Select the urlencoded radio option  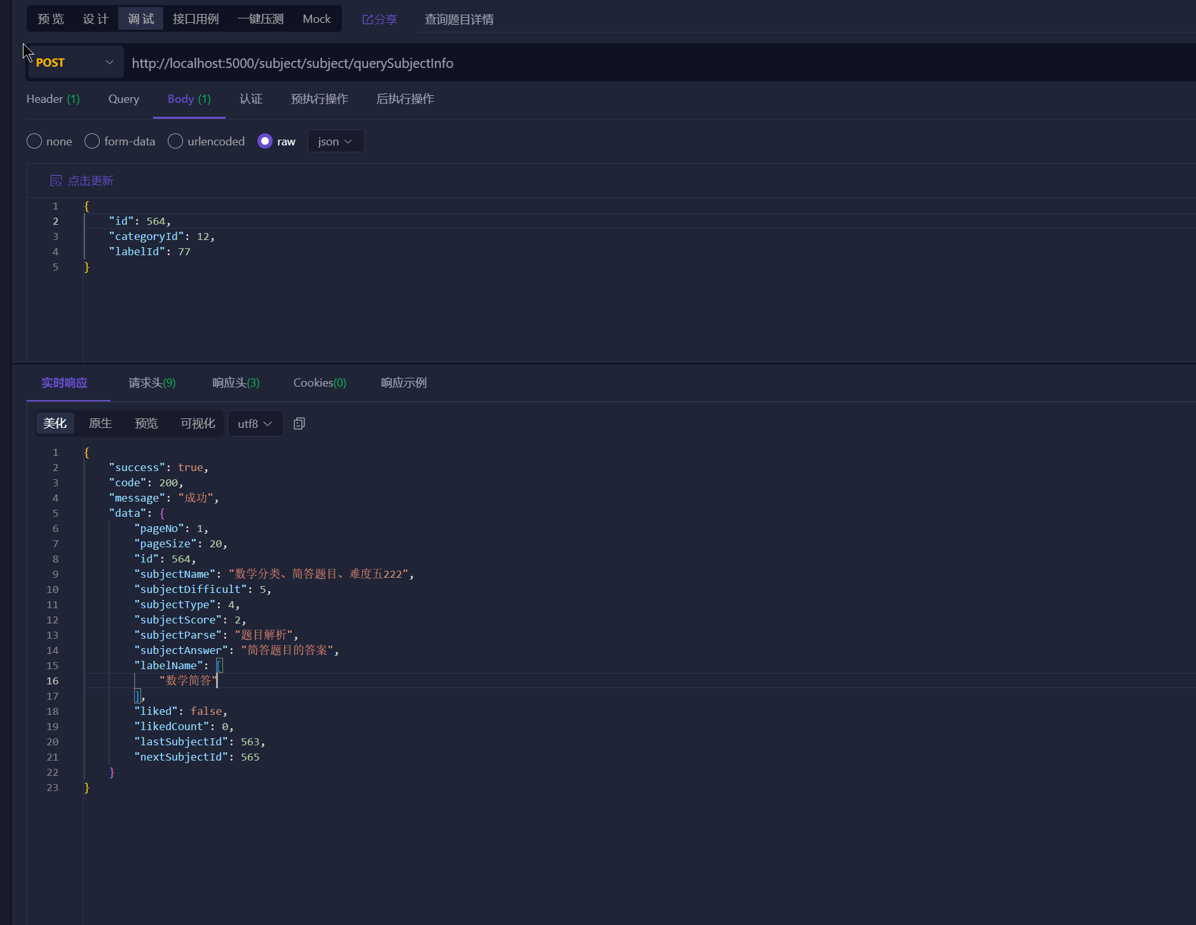pos(175,141)
